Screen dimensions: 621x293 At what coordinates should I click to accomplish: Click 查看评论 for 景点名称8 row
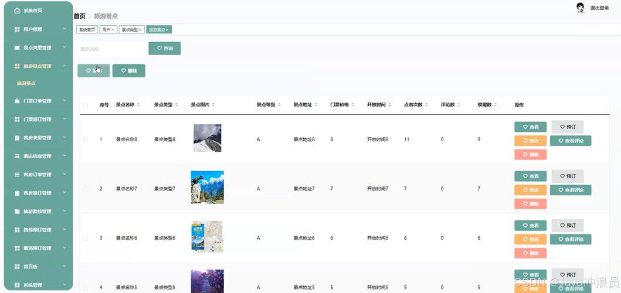(571, 141)
